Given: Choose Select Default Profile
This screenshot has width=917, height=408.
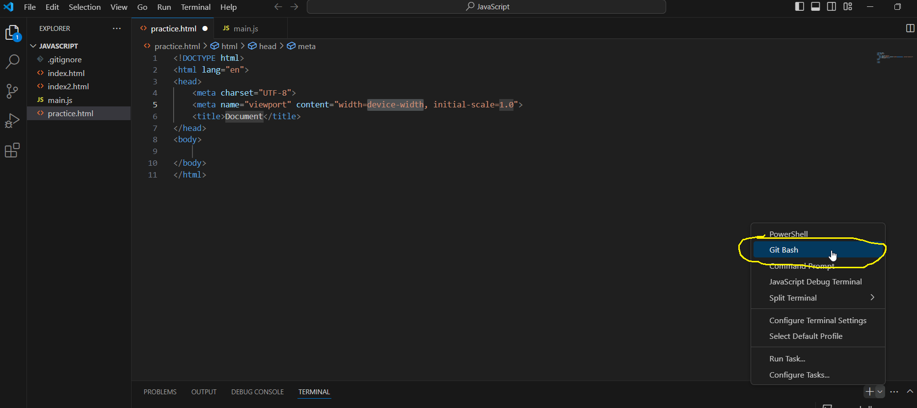Looking at the screenshot, I should coord(818,336).
